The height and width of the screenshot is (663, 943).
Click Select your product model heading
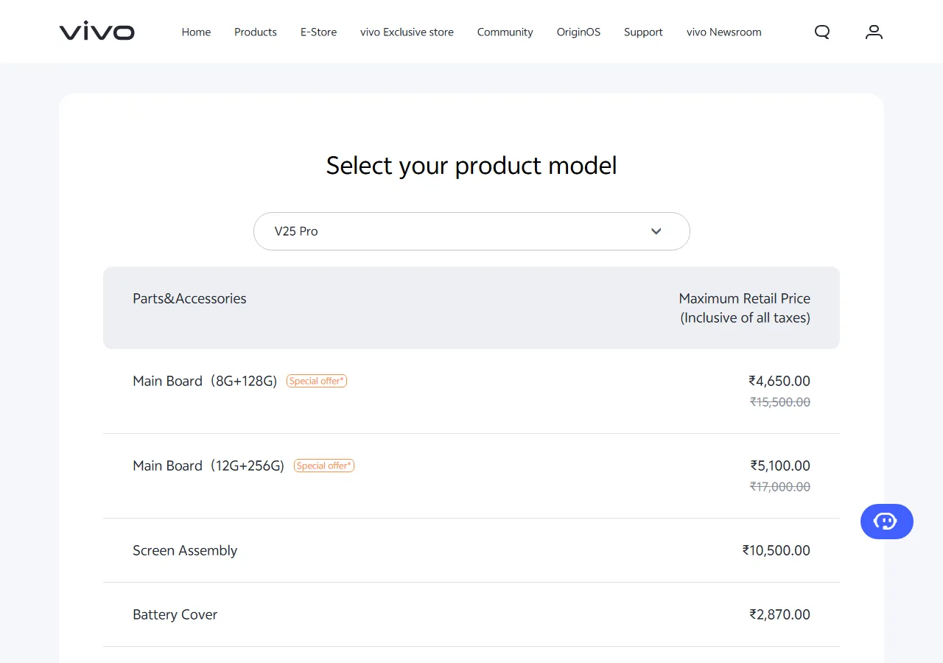pyautogui.click(x=471, y=166)
